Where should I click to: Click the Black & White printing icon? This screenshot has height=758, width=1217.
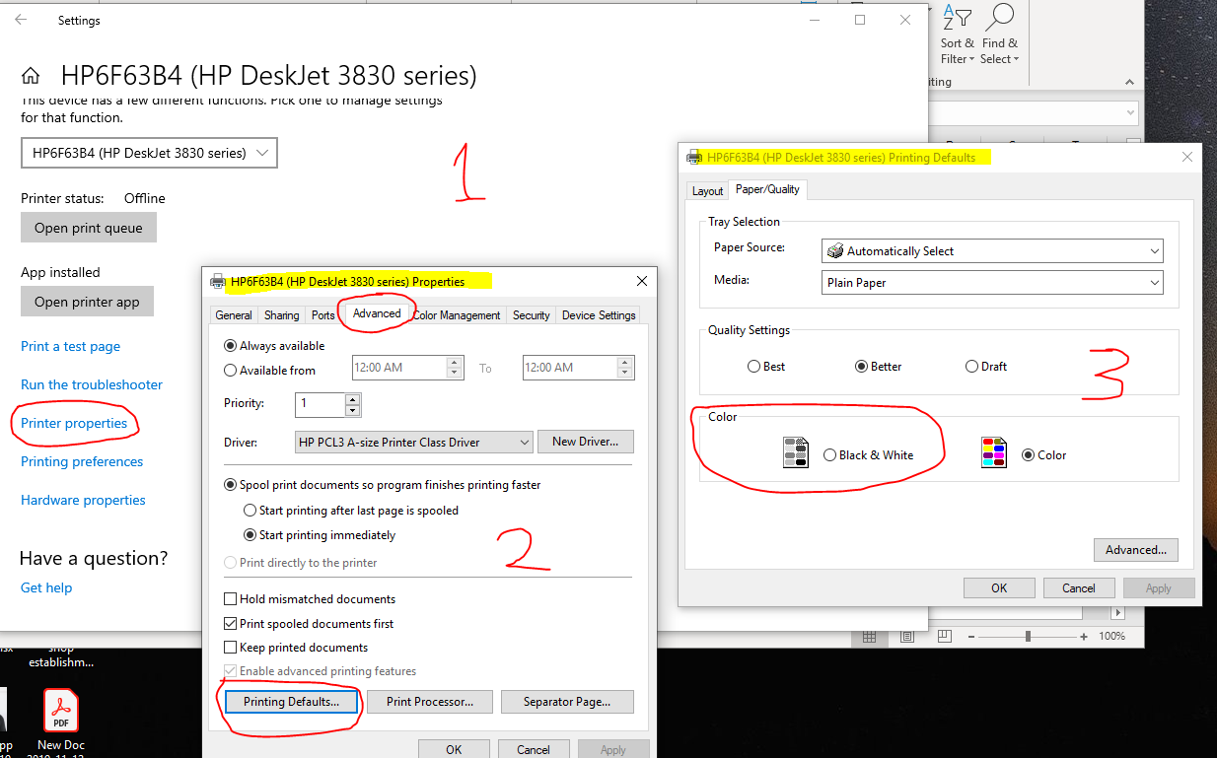(x=796, y=452)
